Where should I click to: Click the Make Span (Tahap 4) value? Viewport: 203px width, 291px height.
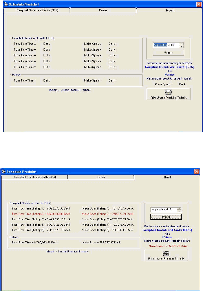108,224
